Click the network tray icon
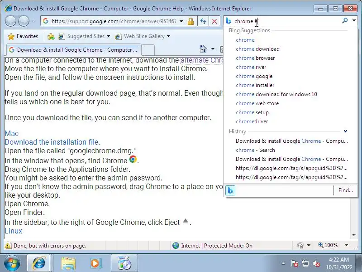 click(305, 263)
